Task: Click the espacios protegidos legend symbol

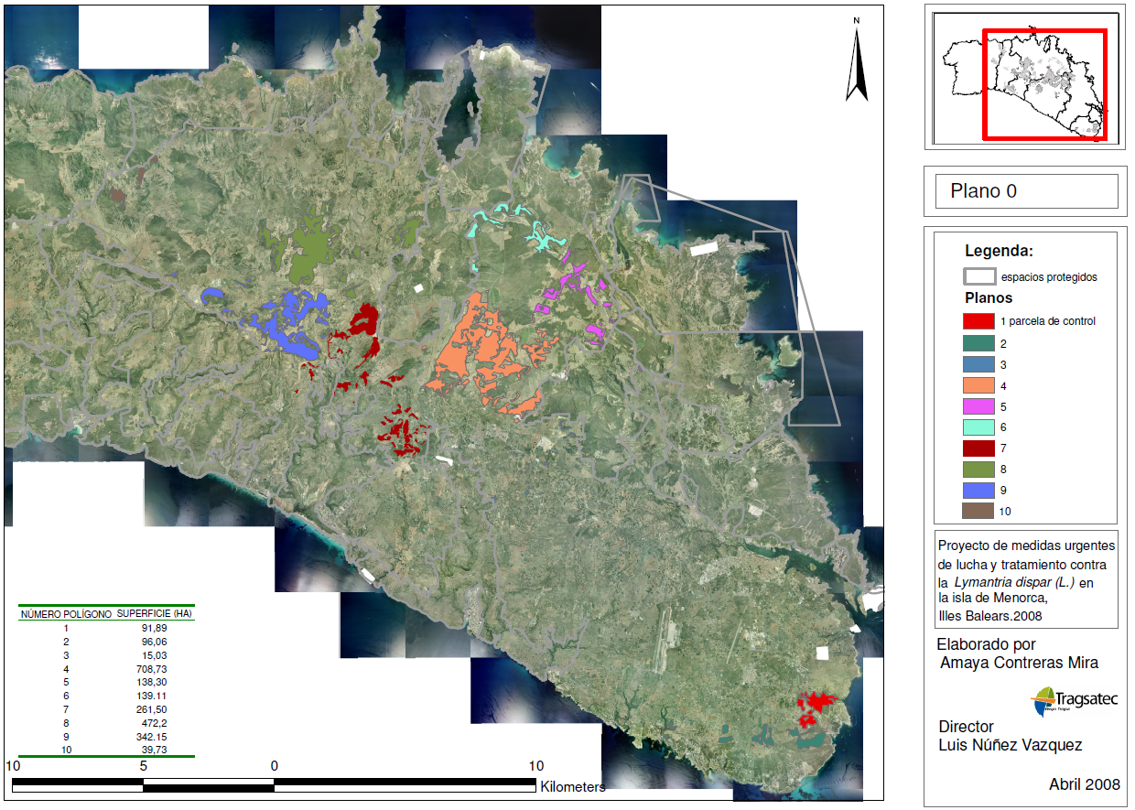Action: tap(978, 276)
